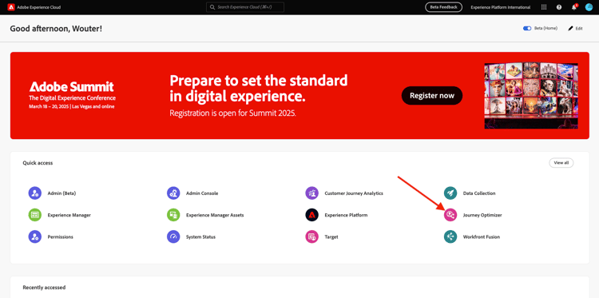Click the 'Good afternoon, Wouter!' greeting
This screenshot has height=298, width=599.
(56, 29)
